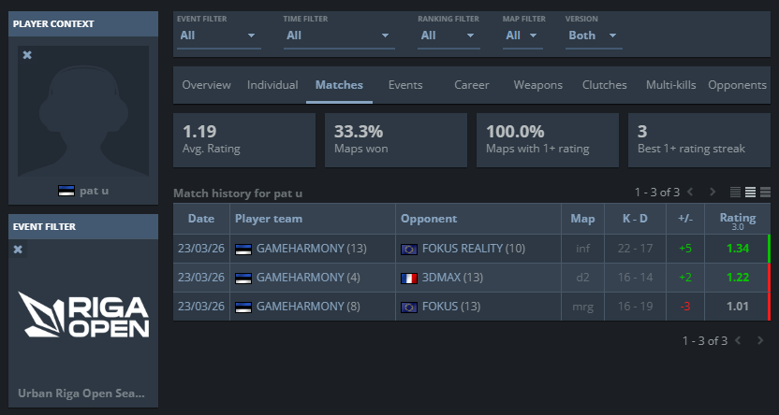Viewport: 779px width, 415px height.
Task: Select the compact row density icon
Action: [735, 192]
